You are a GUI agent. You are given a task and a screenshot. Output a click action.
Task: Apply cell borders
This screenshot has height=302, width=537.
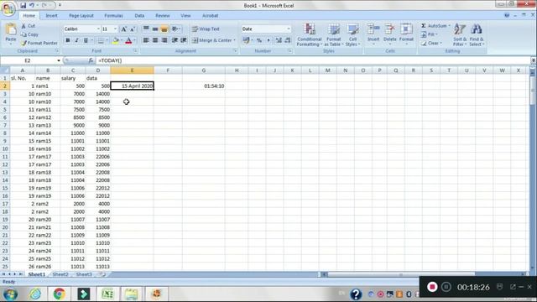click(x=101, y=40)
